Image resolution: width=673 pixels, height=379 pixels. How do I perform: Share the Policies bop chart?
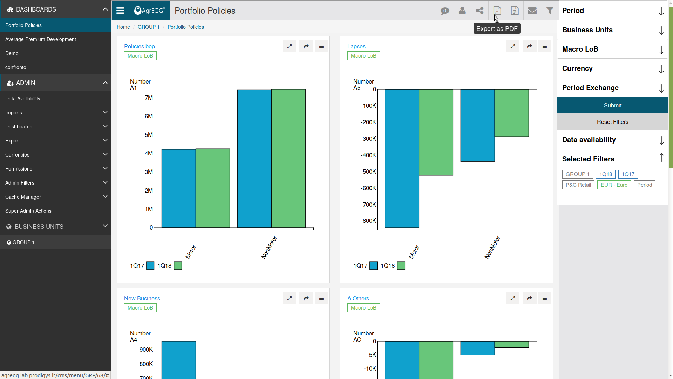[x=306, y=46]
